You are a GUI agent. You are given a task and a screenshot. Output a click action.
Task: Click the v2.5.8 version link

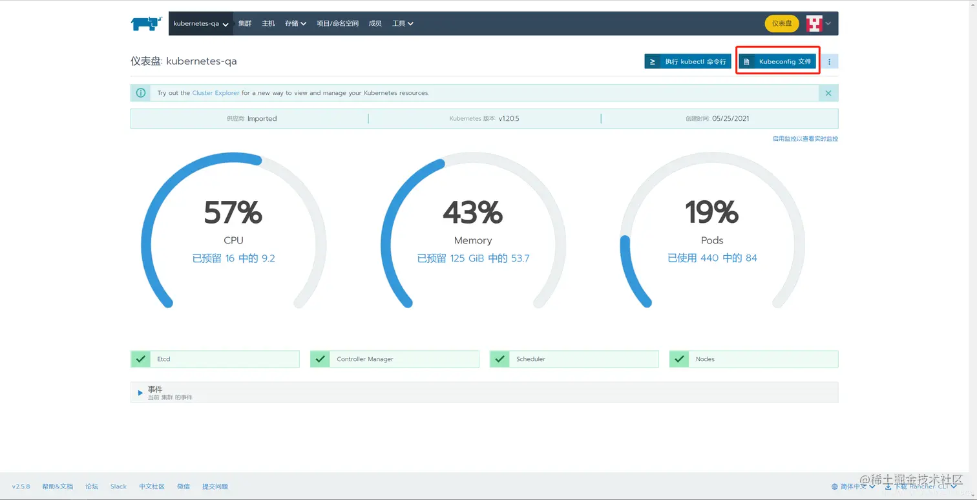pyautogui.click(x=21, y=486)
